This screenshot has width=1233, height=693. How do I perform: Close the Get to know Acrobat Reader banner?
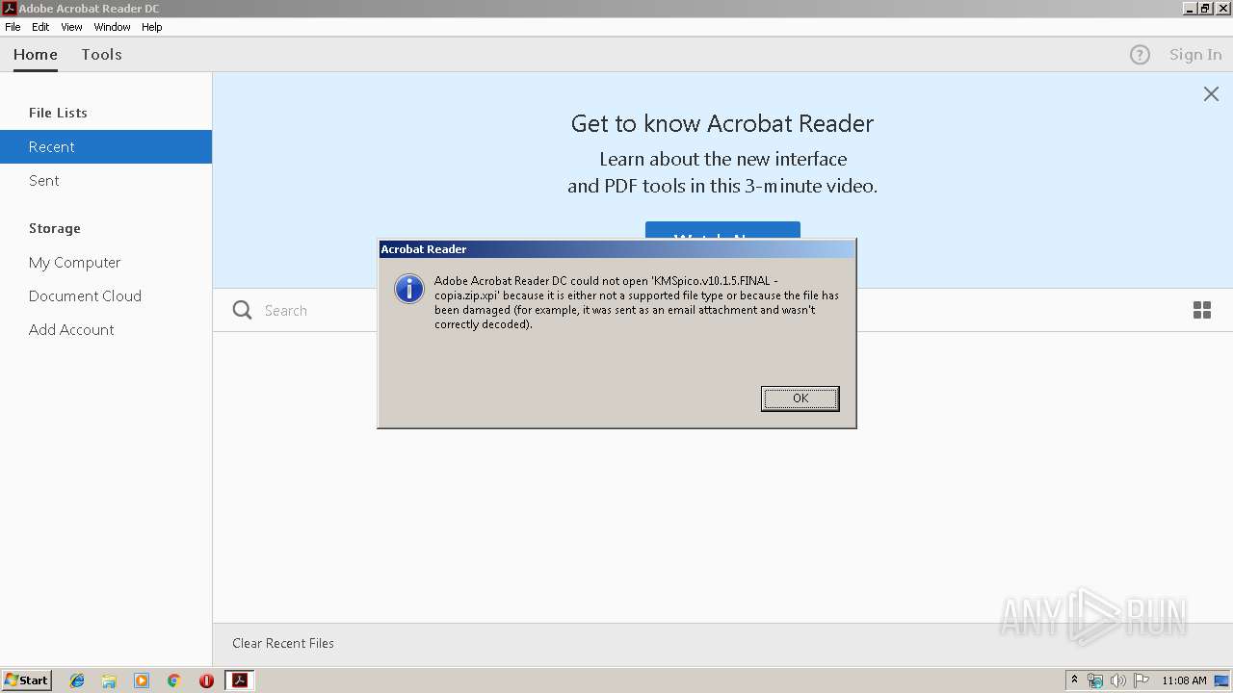click(1211, 93)
